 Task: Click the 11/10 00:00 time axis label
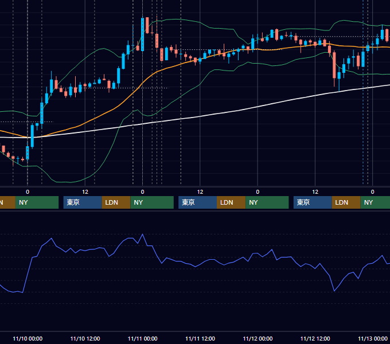pyautogui.click(x=28, y=338)
